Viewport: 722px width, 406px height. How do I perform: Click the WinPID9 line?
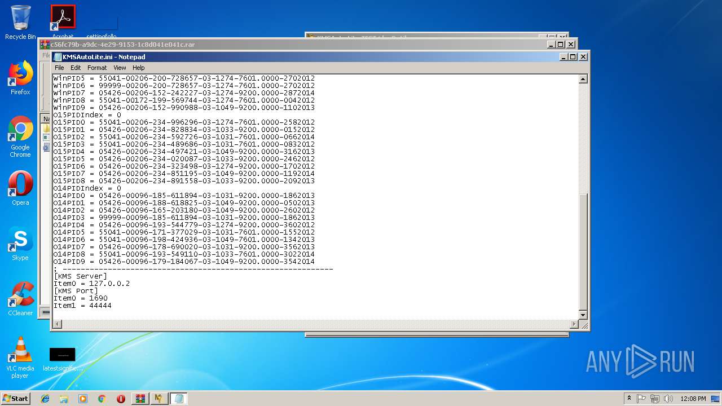click(184, 108)
